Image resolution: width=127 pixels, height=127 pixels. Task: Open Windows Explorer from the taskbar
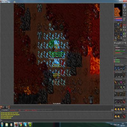[7, 125]
